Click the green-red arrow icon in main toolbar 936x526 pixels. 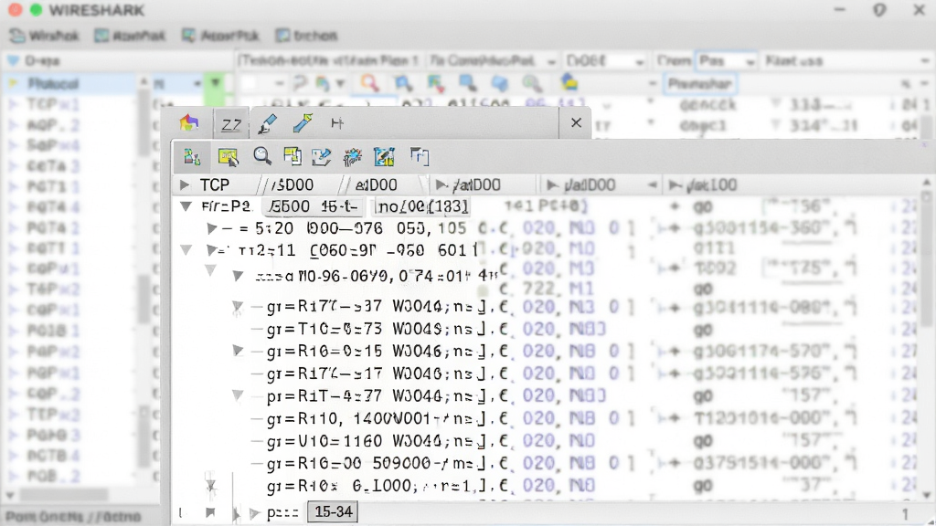tap(435, 83)
